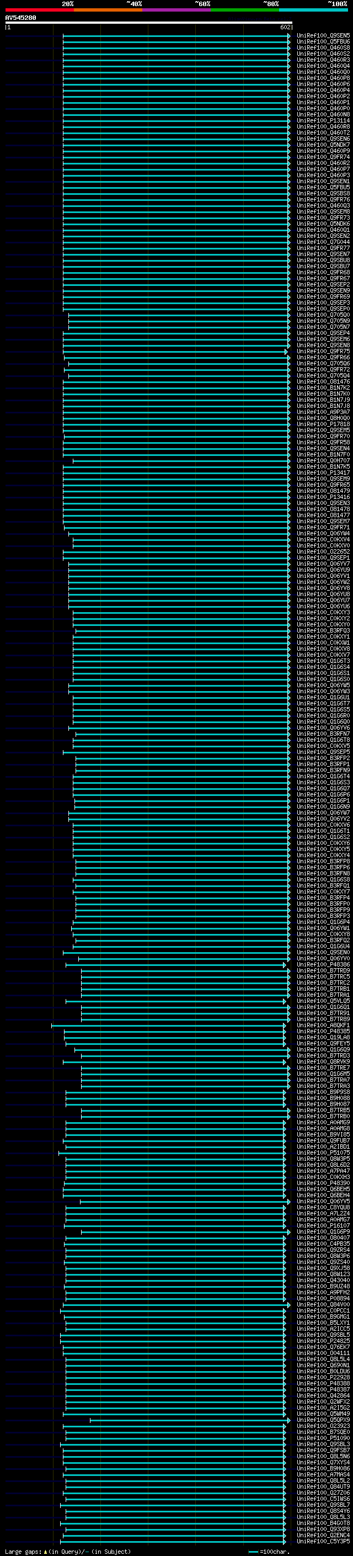The image size is (353, 1556).
Task: Select label UniRef100_B4G0T8
Action: pos(323,1523)
